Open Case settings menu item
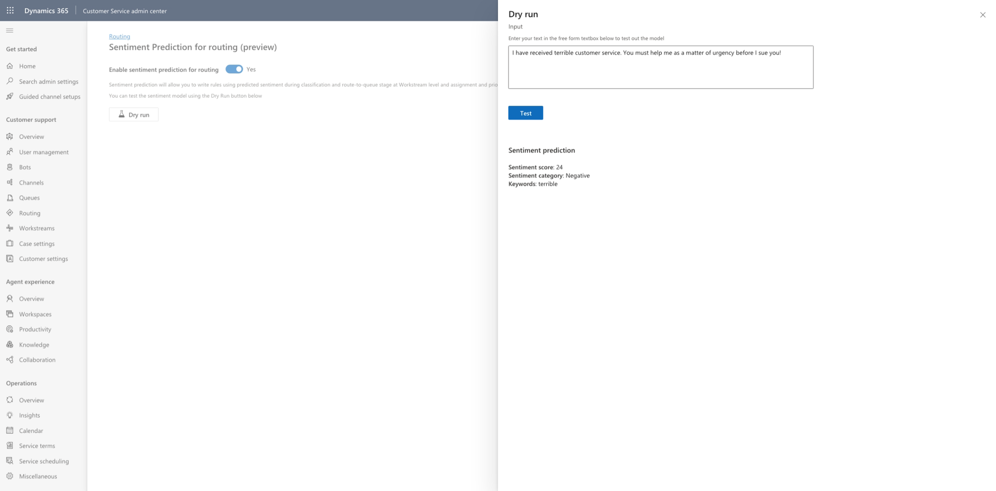This screenshot has height=491, width=996. click(x=37, y=244)
